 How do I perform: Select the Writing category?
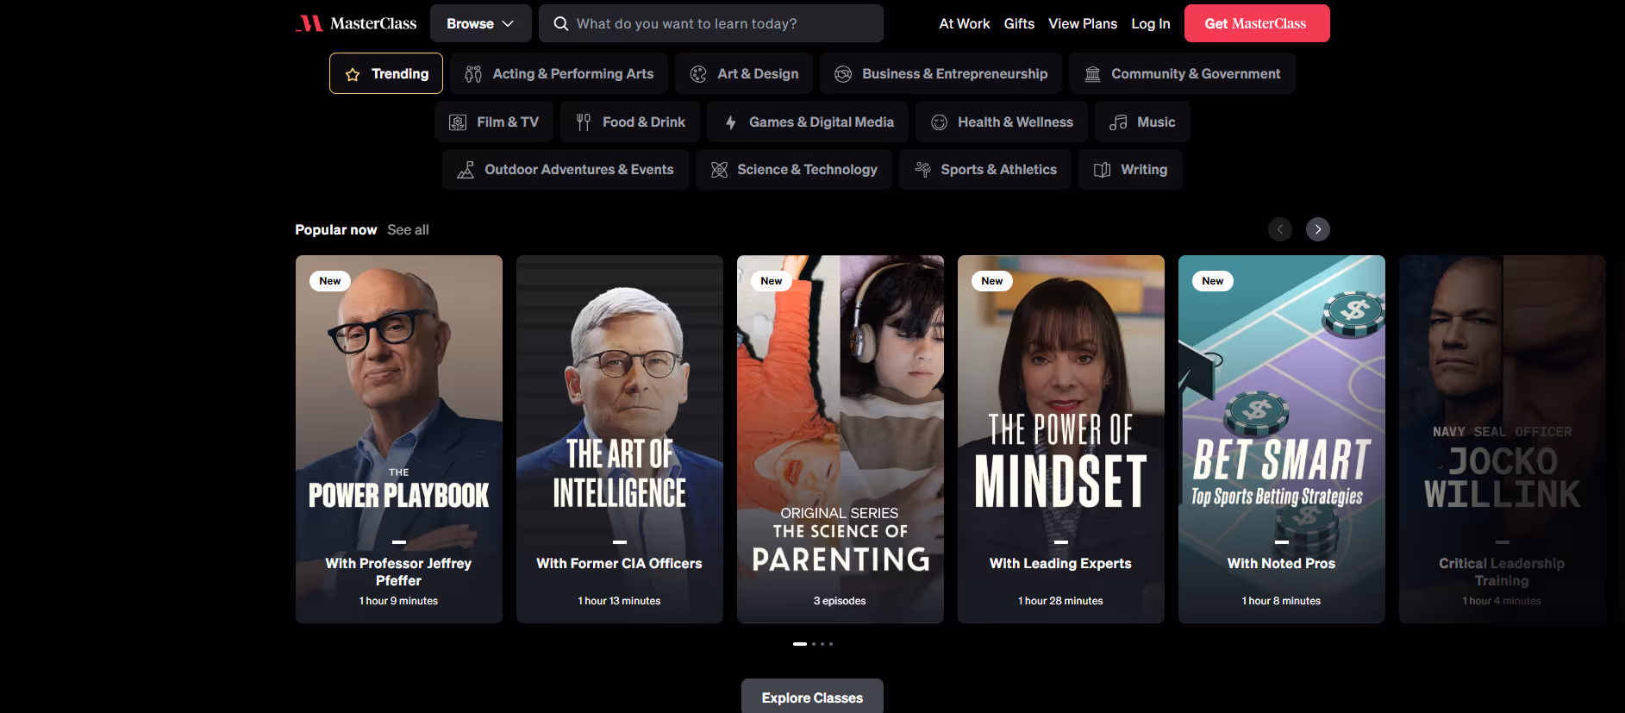pyautogui.click(x=1130, y=169)
